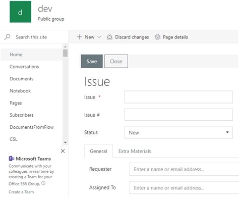Open the Status dropdown showing New
The width and height of the screenshot is (239, 197).
pos(178,132)
